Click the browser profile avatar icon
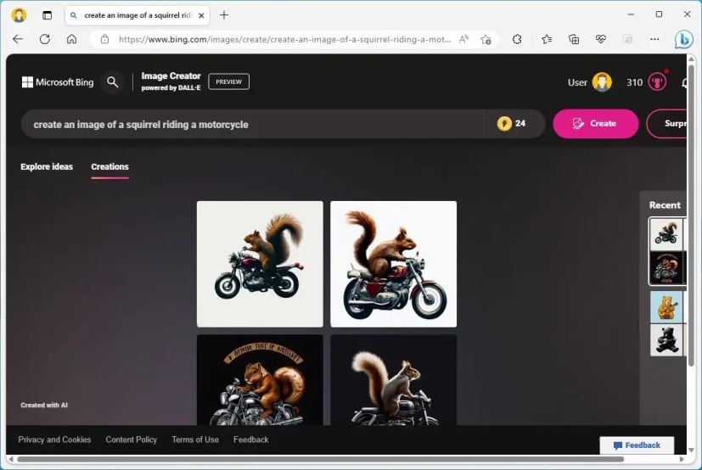This screenshot has height=470, width=702. tap(19, 15)
